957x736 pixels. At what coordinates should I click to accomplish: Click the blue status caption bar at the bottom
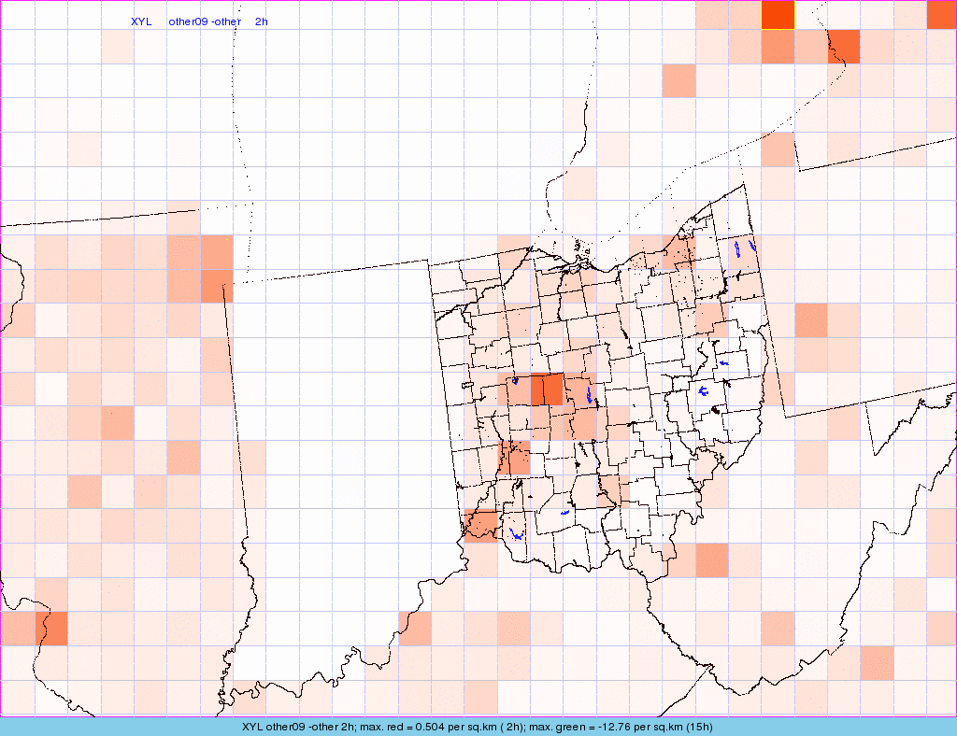coord(478,727)
